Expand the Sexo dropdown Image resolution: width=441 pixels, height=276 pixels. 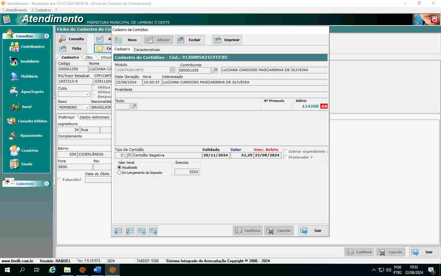(87, 107)
